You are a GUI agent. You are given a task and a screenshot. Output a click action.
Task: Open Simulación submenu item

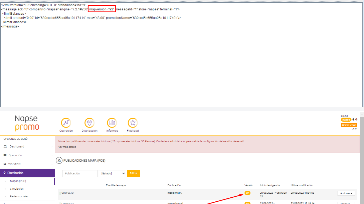coord(17,189)
